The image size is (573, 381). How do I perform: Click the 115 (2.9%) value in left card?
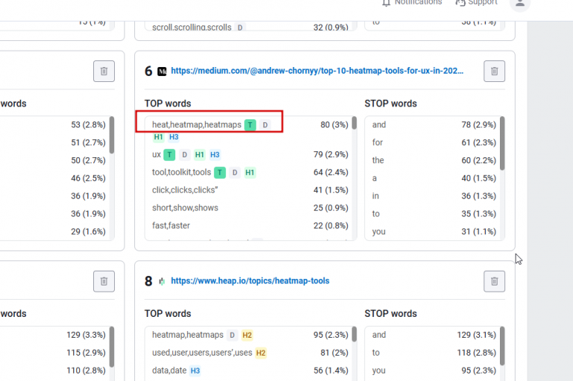pyautogui.click(x=86, y=353)
